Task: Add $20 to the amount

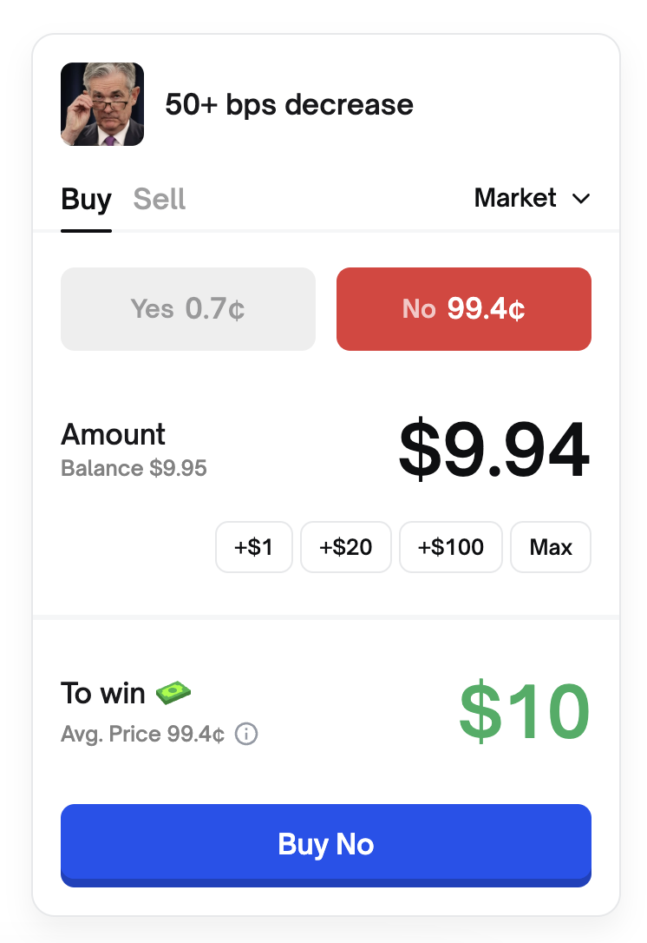Action: click(346, 547)
